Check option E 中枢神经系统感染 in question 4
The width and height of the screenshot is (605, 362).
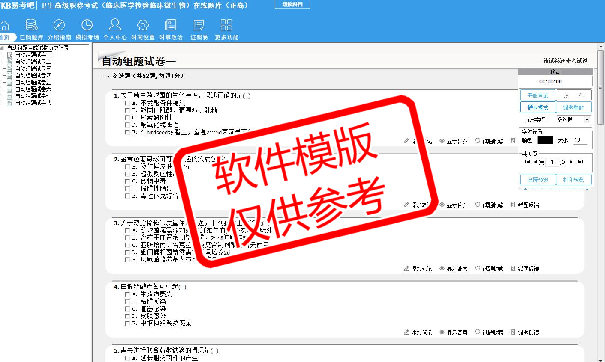coord(127,323)
